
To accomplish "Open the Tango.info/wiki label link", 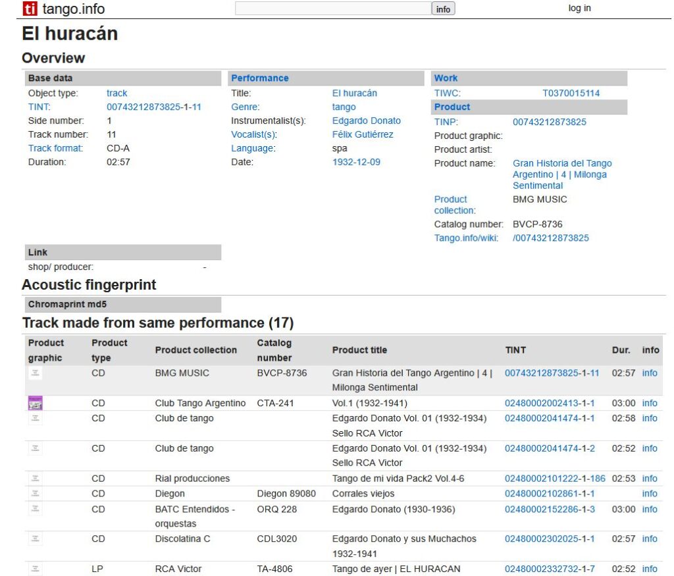I will click(467, 238).
